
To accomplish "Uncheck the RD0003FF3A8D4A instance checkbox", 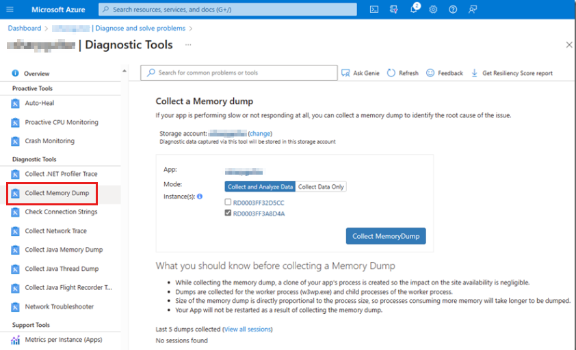I will (x=228, y=214).
